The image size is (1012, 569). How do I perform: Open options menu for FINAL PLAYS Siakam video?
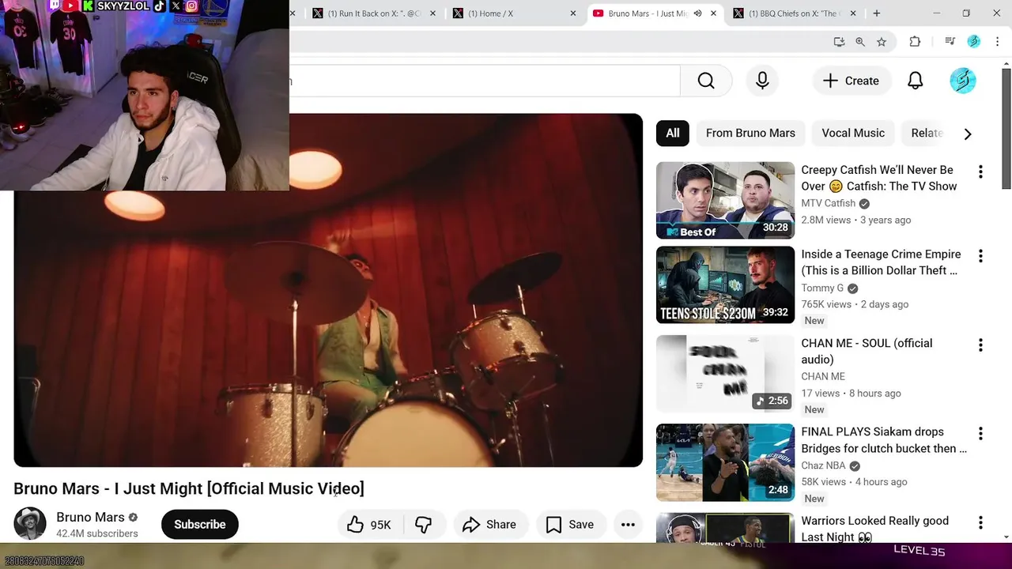(x=980, y=434)
